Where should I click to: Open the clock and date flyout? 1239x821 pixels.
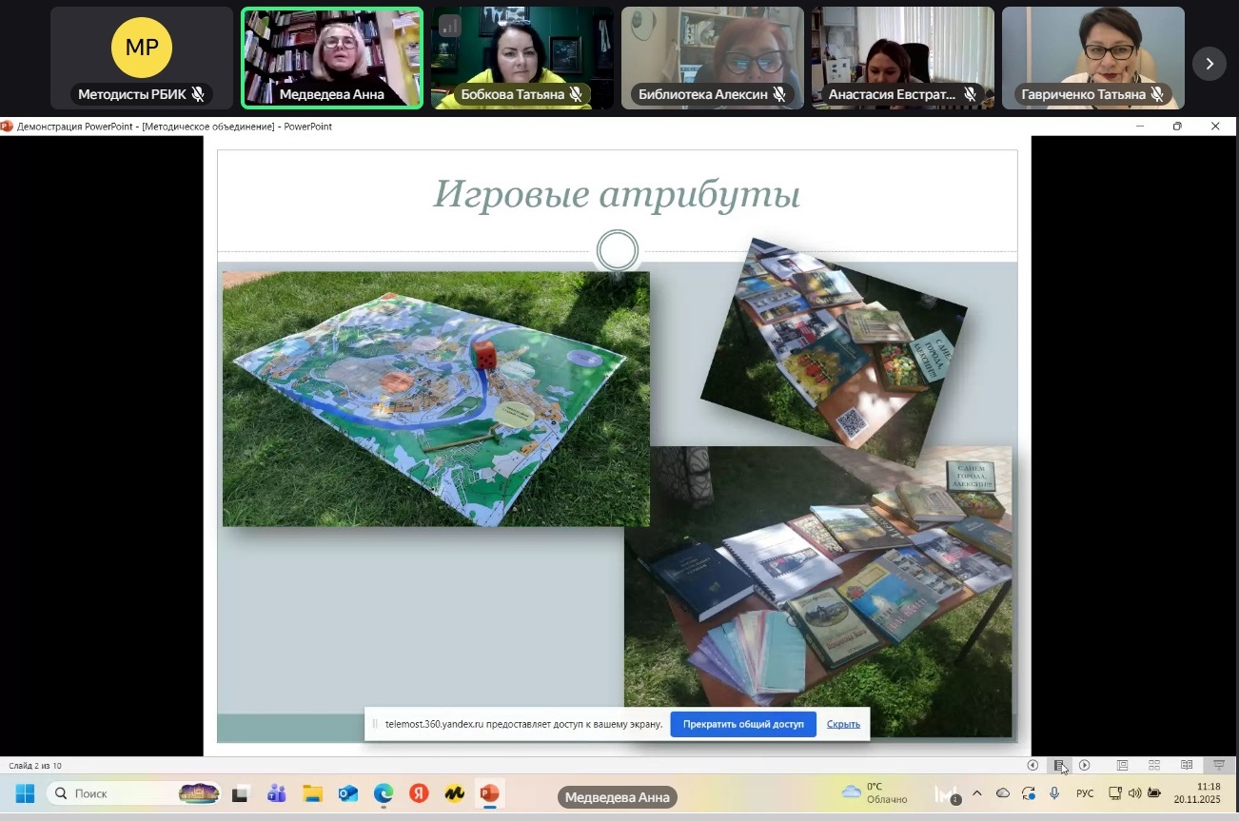coord(1197,793)
